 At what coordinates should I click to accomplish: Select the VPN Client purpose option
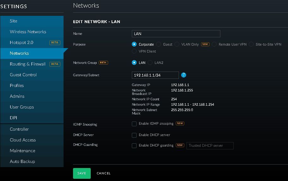tap(134, 51)
